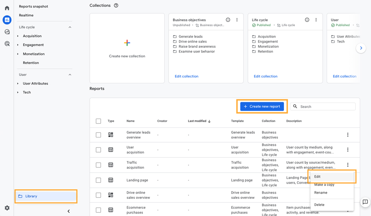Edit collection for Life cycle

[x=265, y=76]
